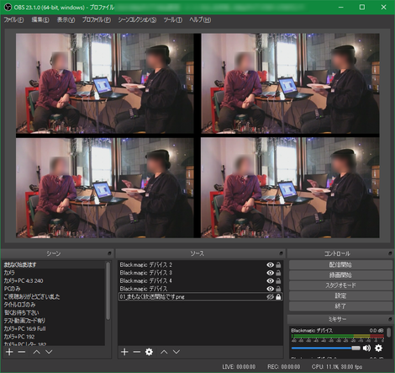Add a new scene with plus icon

[9, 352]
